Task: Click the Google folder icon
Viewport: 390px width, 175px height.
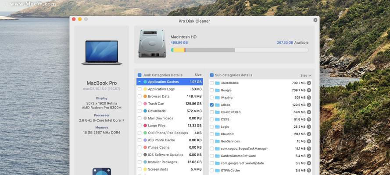Action: pos(218,90)
